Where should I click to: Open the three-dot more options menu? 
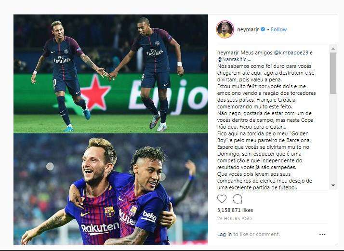[x=322, y=235]
